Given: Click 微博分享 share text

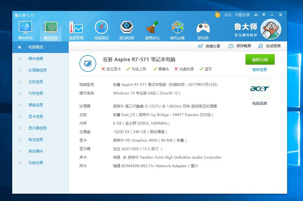Looking at the screenshot, I should 213,46.
